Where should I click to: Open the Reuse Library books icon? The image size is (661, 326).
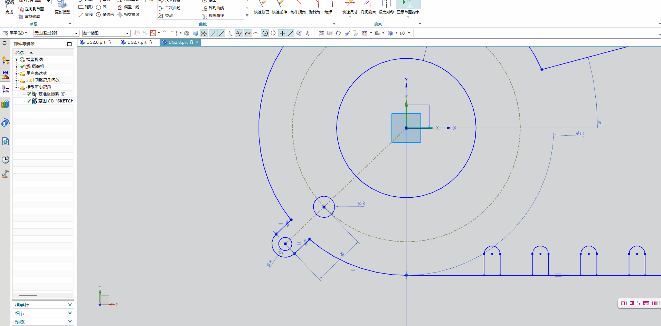coord(5,104)
